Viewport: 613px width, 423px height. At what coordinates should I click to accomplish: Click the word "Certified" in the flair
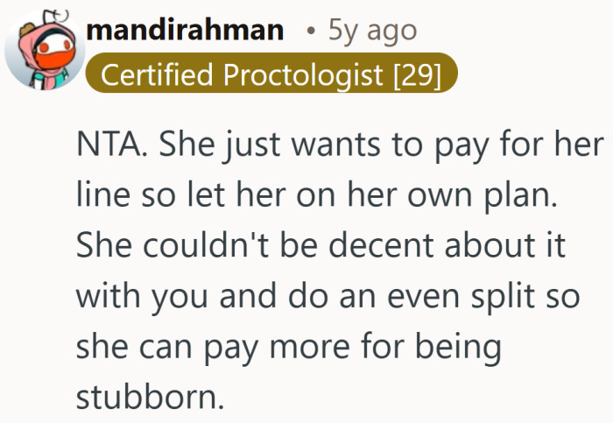159,75
